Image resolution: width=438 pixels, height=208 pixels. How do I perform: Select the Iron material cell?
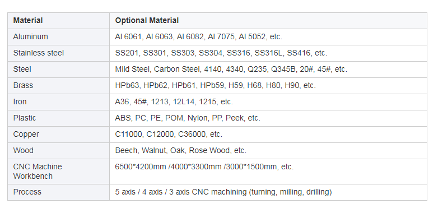coord(58,102)
